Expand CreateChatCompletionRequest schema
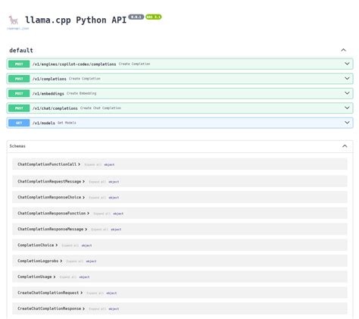This screenshot has width=359, height=319. (x=50, y=292)
